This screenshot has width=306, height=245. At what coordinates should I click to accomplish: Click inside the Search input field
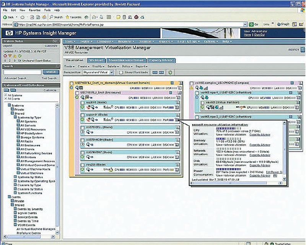[23, 71]
